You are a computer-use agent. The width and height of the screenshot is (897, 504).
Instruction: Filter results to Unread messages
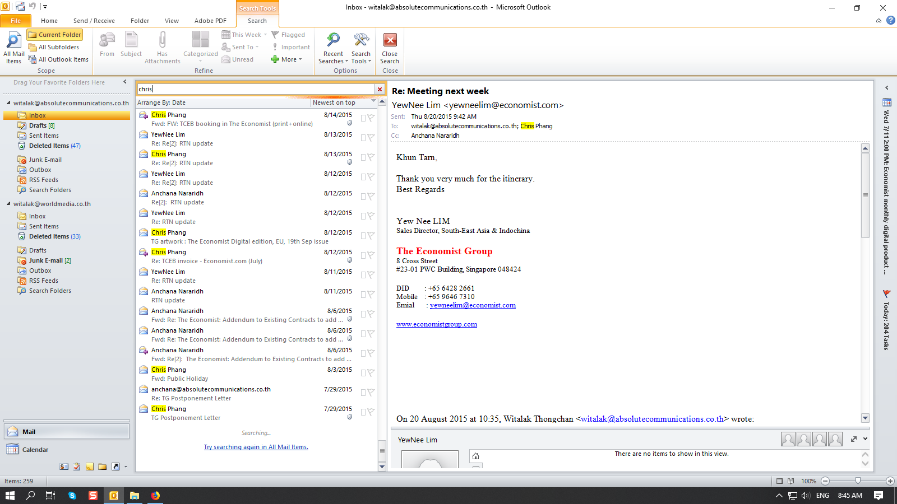(x=238, y=59)
